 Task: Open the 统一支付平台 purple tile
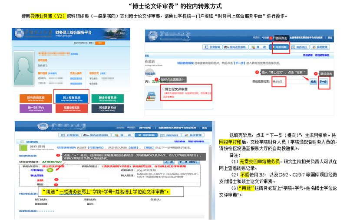click(x=33, y=108)
